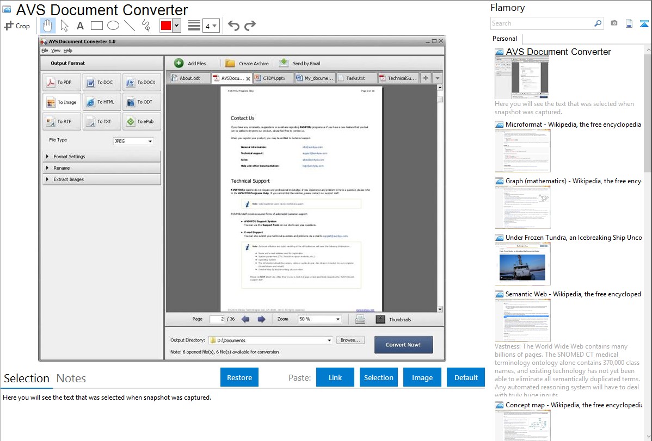Switch to the Selection tab
Viewport: 652px width, 441px height.
coord(27,378)
